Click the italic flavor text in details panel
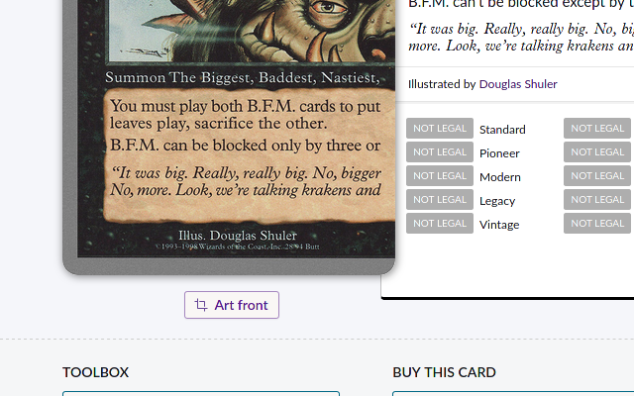Screen dimensions: 634x396 (521, 38)
